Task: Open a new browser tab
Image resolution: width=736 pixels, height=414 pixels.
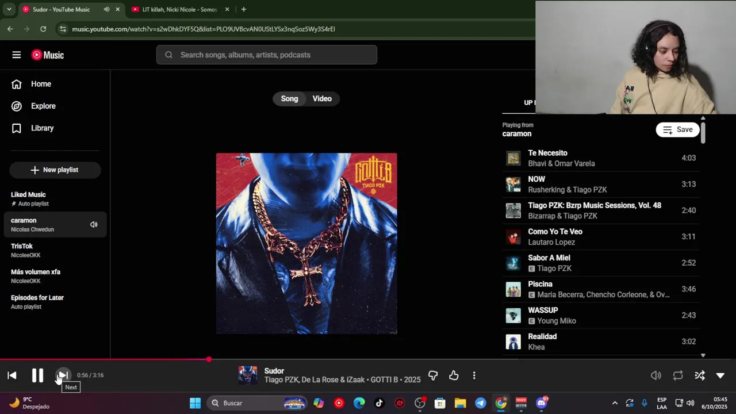Action: (244, 9)
